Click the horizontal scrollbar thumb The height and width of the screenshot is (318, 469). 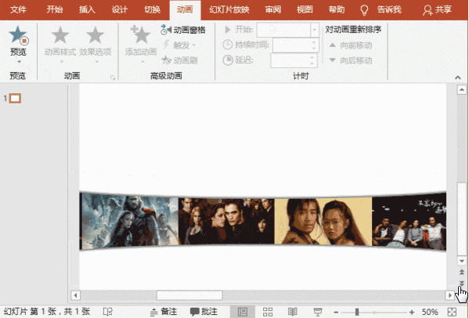(189, 295)
